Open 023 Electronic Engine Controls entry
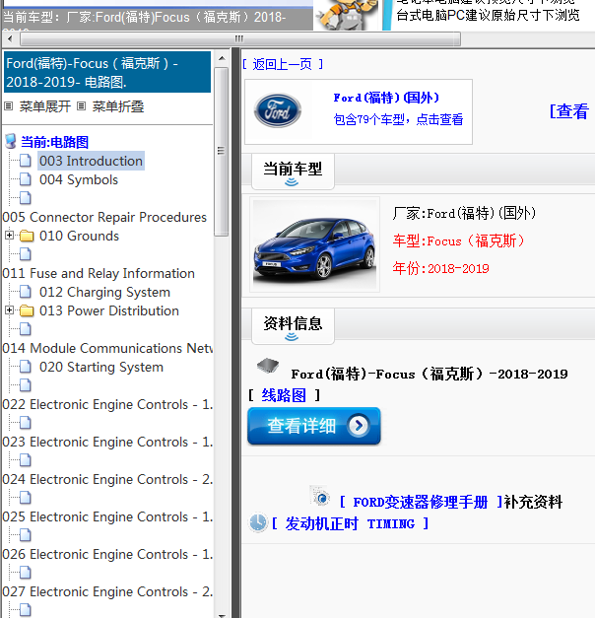This screenshot has width=595, height=618. tap(107, 442)
